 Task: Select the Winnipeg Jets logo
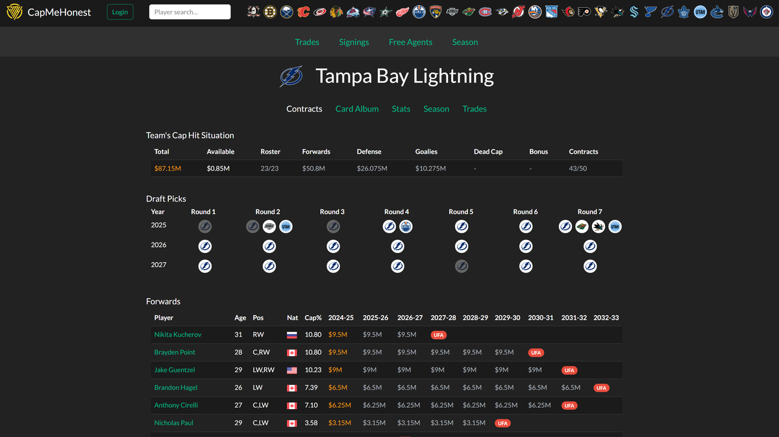[767, 12]
